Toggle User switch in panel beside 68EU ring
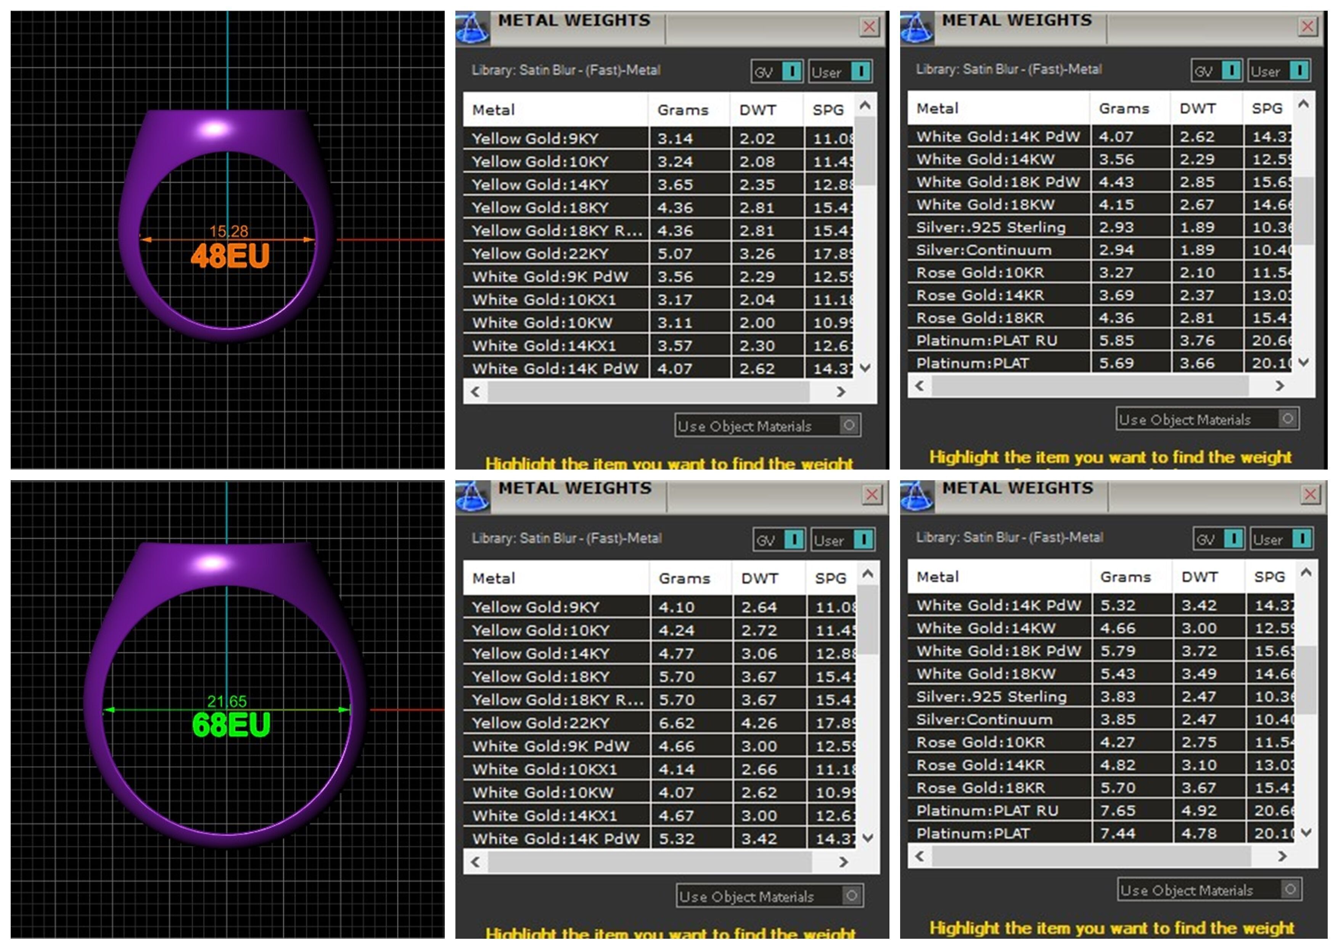Viewport: 1338px width, 946px height. tap(863, 540)
